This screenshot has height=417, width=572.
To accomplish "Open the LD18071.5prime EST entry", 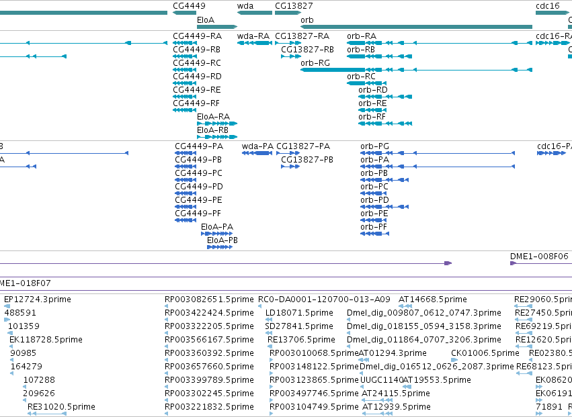I will click(x=299, y=314).
